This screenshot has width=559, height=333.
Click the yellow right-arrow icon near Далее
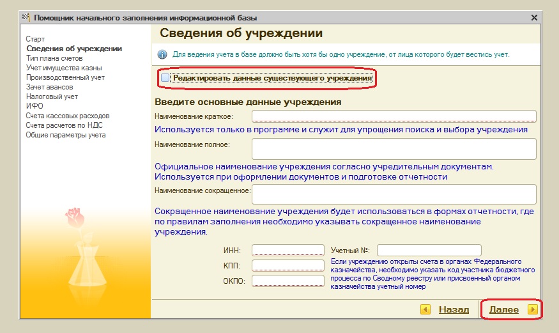pyautogui.click(x=532, y=309)
